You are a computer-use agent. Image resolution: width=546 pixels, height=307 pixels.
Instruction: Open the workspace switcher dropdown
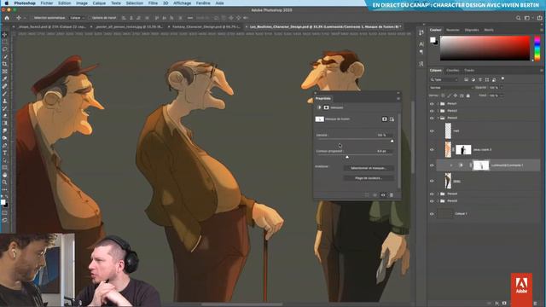pos(528,18)
